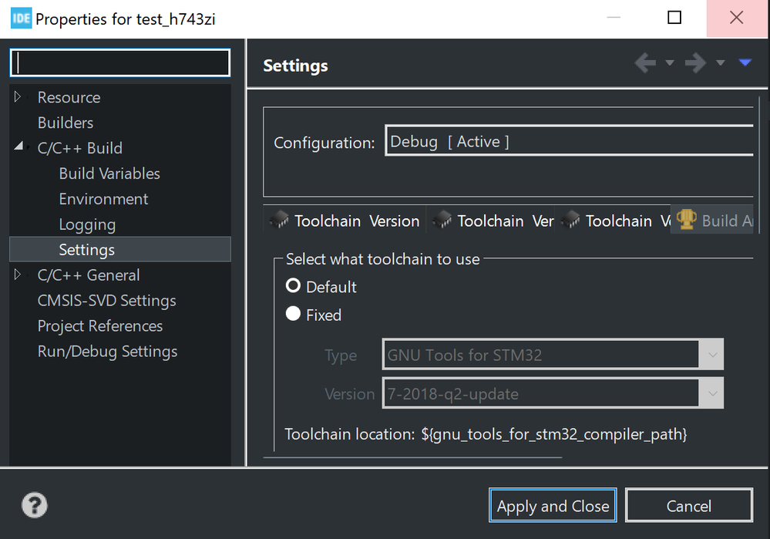The height and width of the screenshot is (539, 770).
Task: Open the Configuration combo box
Action: (x=569, y=141)
